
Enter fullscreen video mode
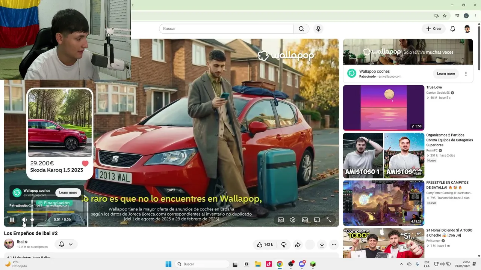click(x=329, y=220)
